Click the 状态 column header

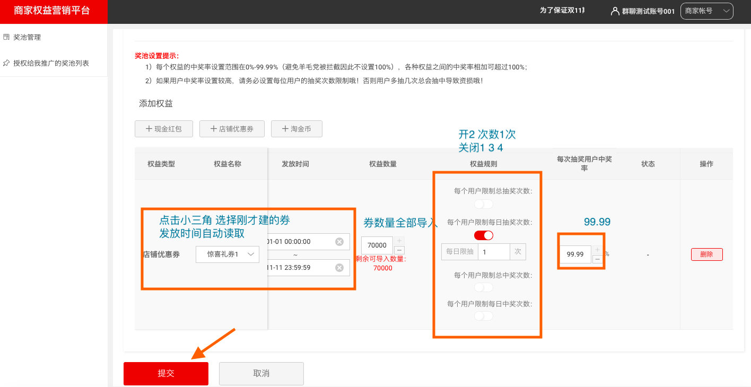click(648, 164)
